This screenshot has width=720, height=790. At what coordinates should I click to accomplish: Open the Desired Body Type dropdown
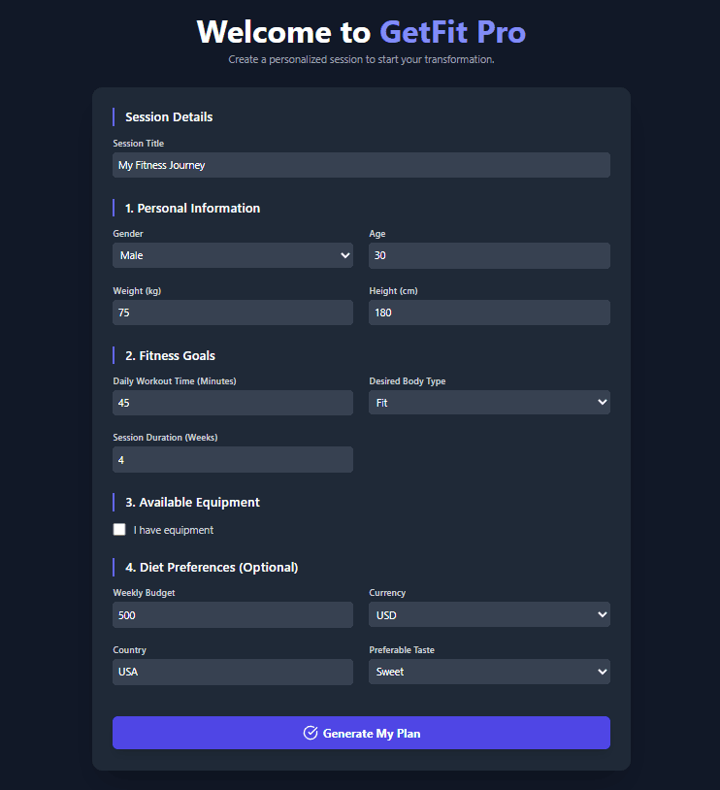pos(489,403)
